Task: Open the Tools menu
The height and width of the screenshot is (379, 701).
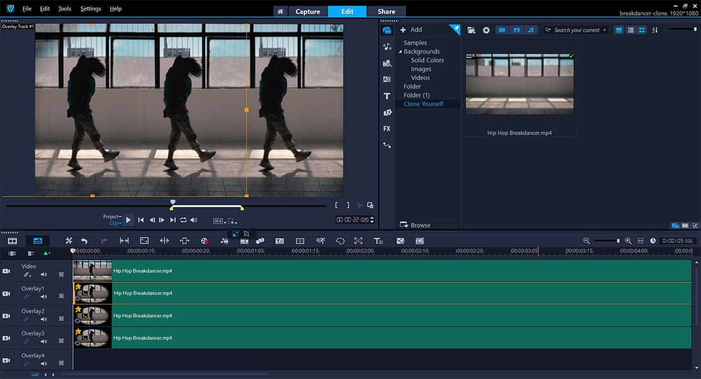Action: click(x=64, y=9)
